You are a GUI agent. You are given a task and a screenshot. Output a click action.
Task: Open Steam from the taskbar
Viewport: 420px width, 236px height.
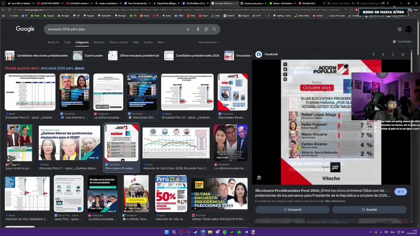click(x=196, y=232)
